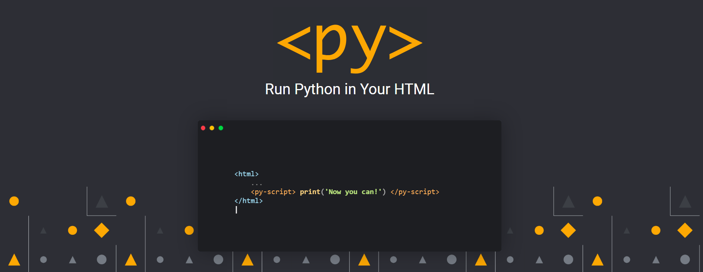Click the opening <py-script> tag

point(273,192)
